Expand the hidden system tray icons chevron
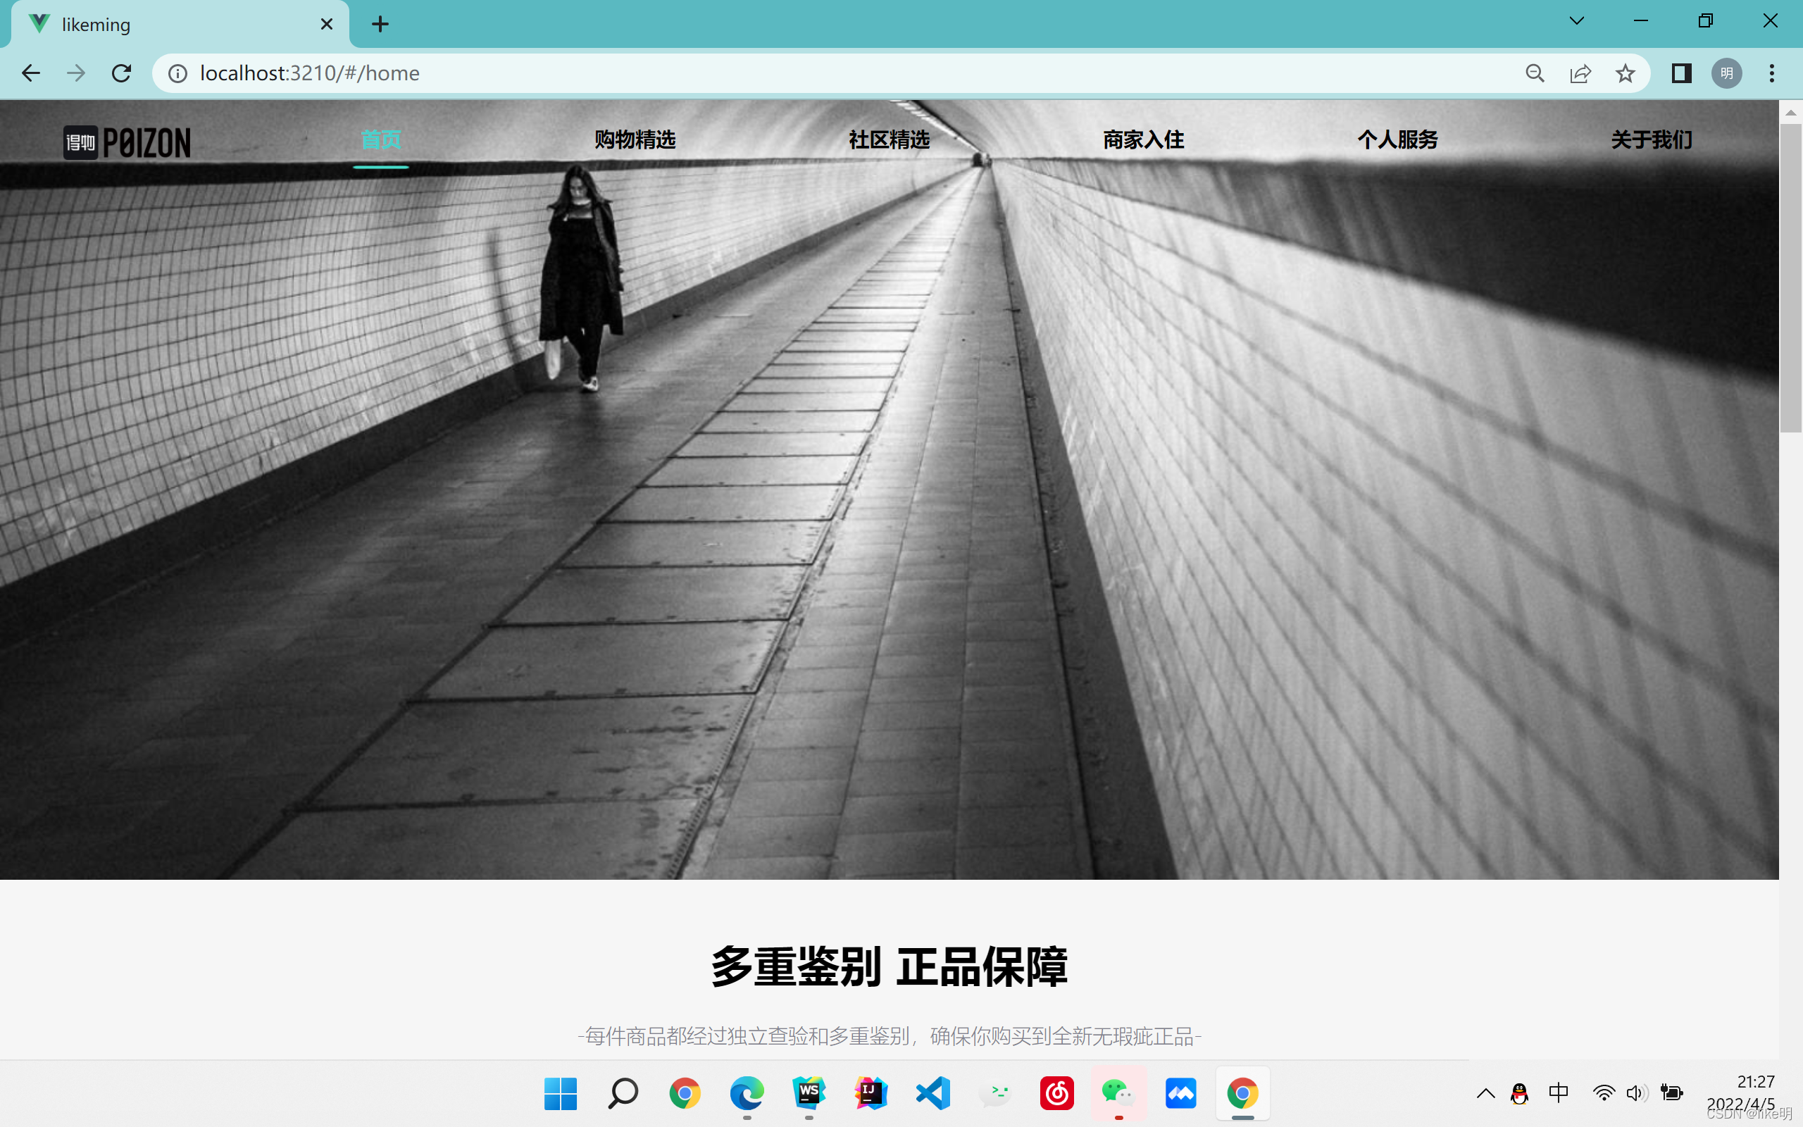 tap(1485, 1093)
